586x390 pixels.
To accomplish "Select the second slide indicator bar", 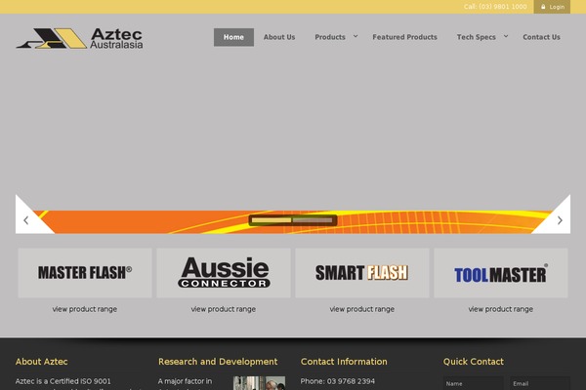I will click(x=313, y=220).
